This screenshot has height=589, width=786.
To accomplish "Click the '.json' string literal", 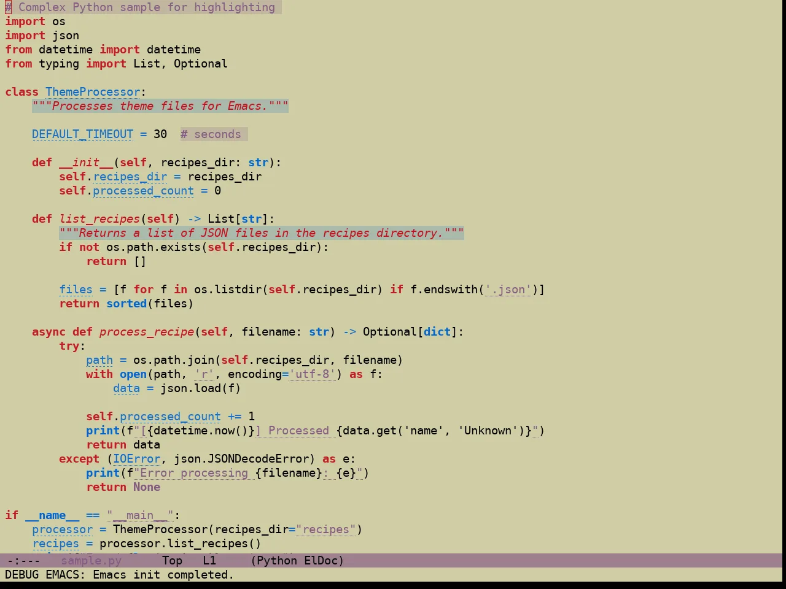I will point(508,290).
